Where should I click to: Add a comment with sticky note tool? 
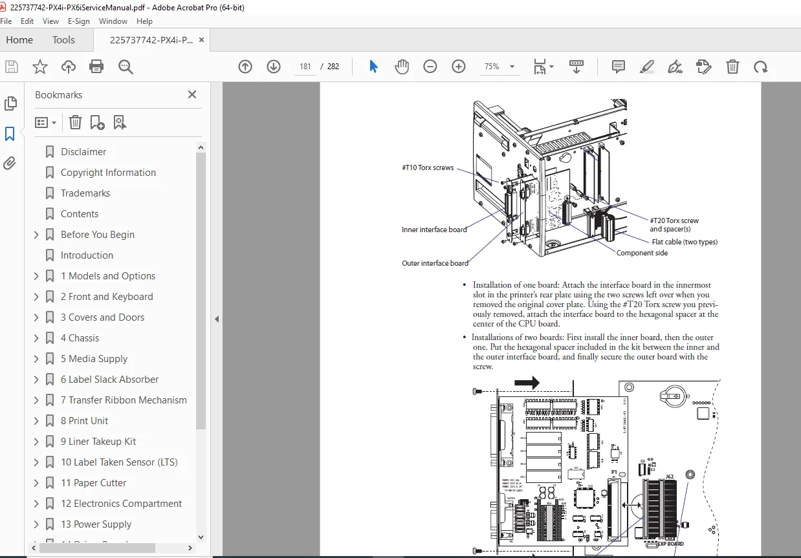(619, 67)
